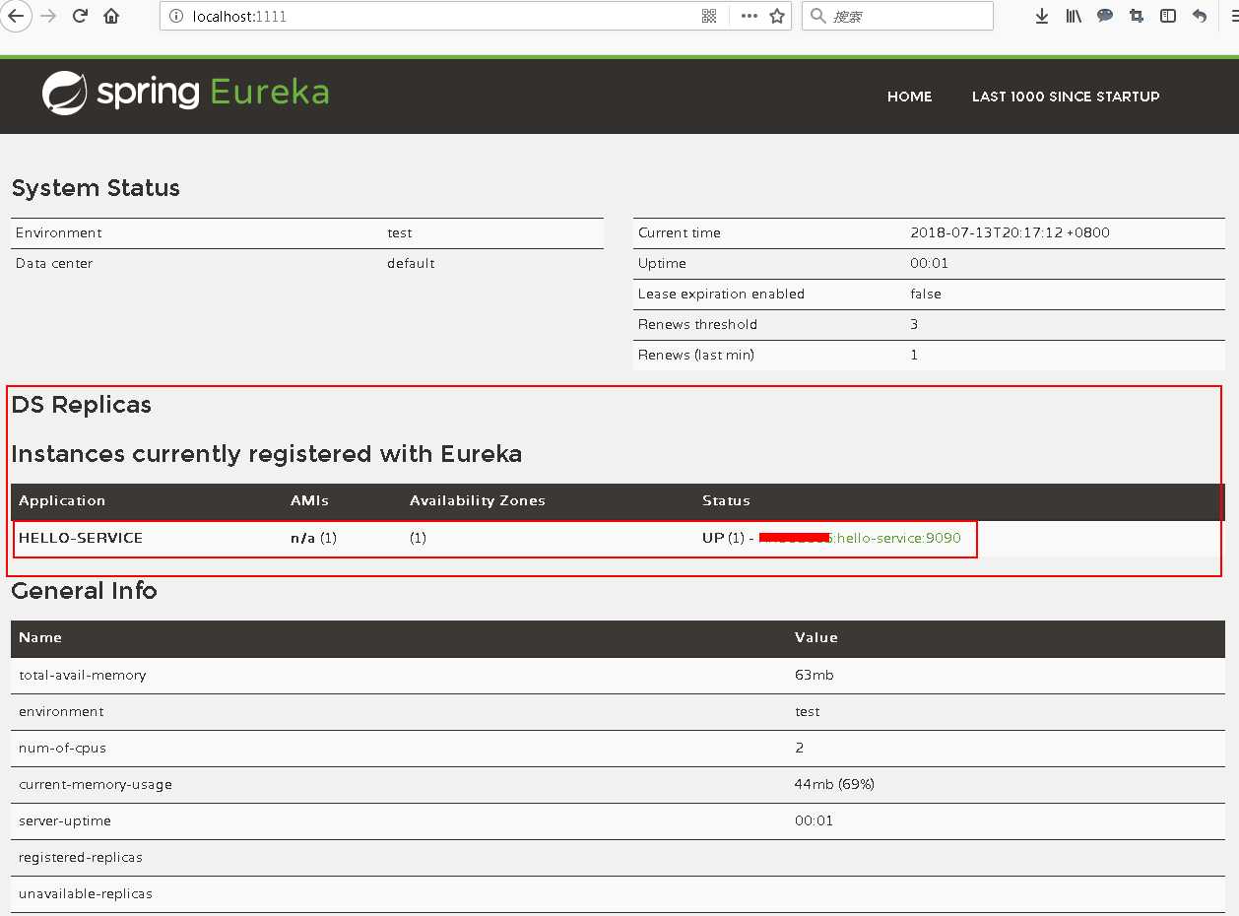Select Lease expiration enabled 'false' value
The image size is (1239, 916).
(x=926, y=294)
